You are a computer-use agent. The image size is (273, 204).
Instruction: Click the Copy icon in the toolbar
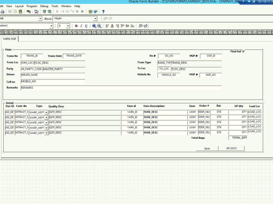coord(15,12)
